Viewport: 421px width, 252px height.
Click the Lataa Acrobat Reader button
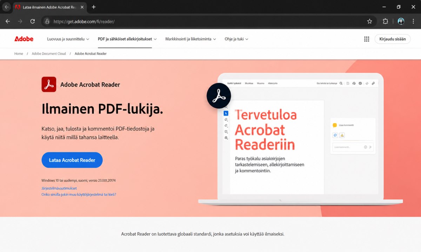tap(72, 160)
